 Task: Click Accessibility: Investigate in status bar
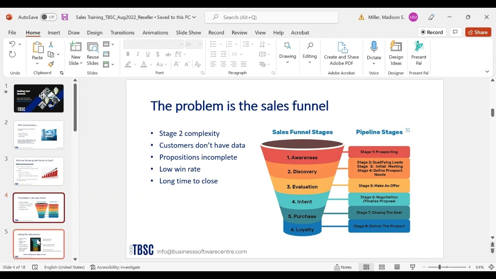pos(115,267)
